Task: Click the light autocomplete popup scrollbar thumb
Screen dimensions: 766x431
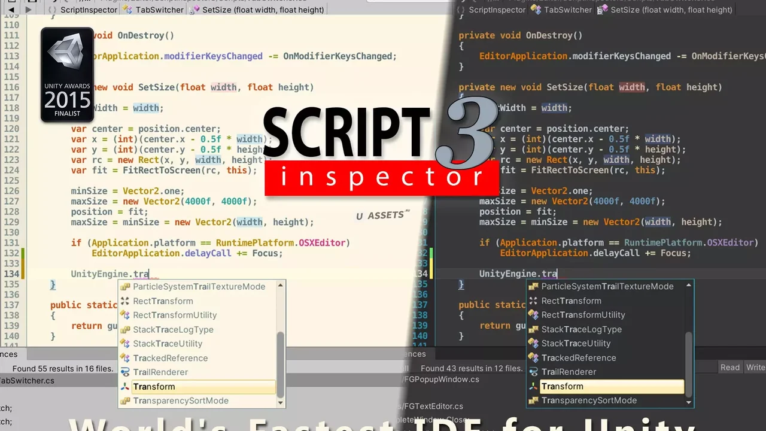Action: 280,365
